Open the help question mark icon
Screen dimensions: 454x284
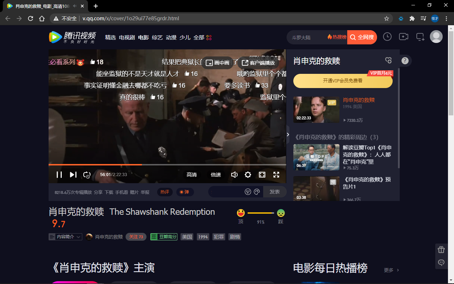(405, 61)
